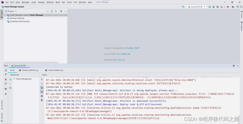Hide the Run panel with minus icon
This screenshot has height=124, width=243.
tap(238, 66)
